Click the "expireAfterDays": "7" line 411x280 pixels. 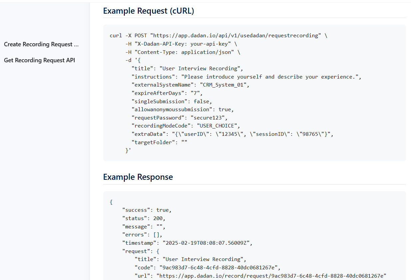pyautogui.click(x=167, y=93)
